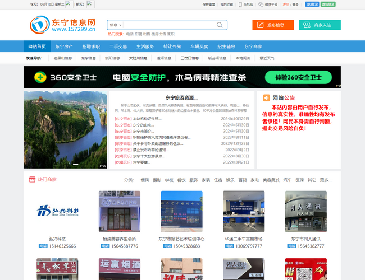Open the 东宁房产 nav tab
The image size is (365, 280).
64,46
